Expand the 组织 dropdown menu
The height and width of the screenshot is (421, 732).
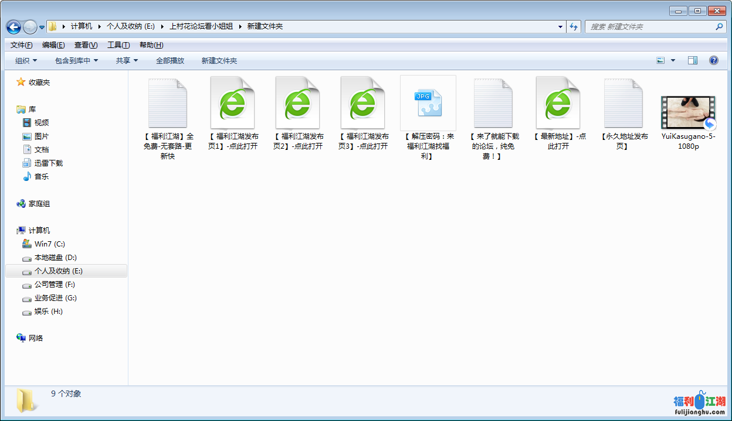tap(26, 61)
